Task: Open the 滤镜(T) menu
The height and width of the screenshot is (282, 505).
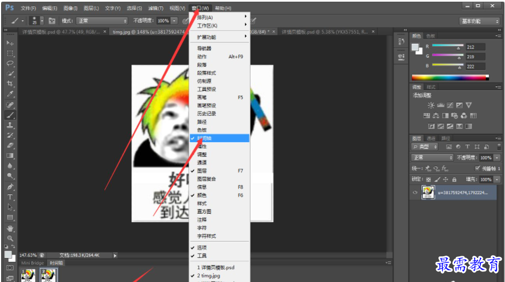Action: coord(155,8)
